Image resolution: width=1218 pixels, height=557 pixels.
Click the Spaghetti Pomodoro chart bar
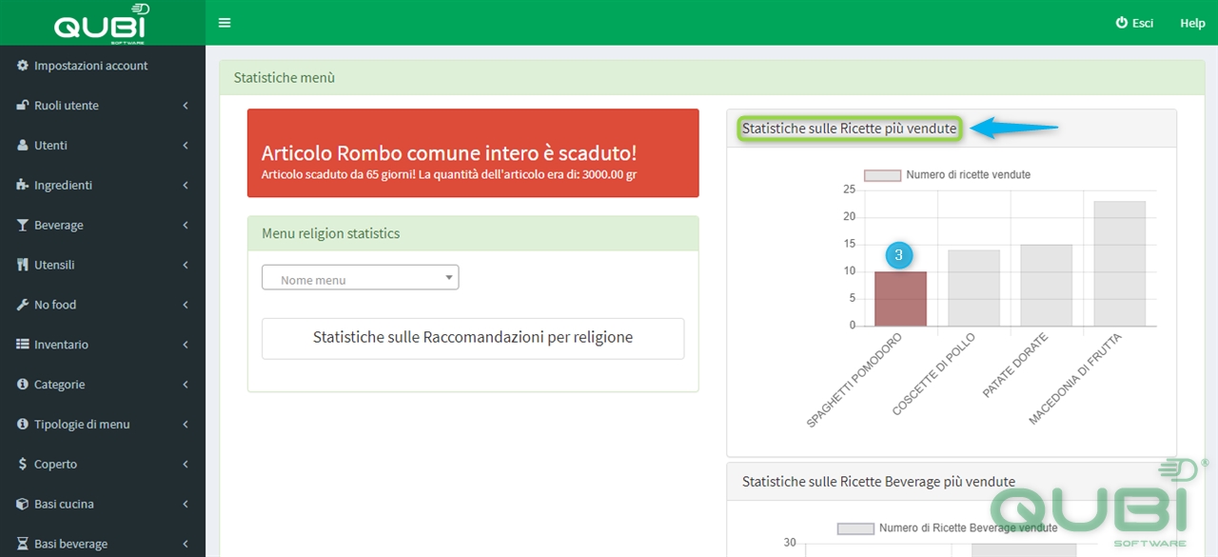pyautogui.click(x=900, y=299)
